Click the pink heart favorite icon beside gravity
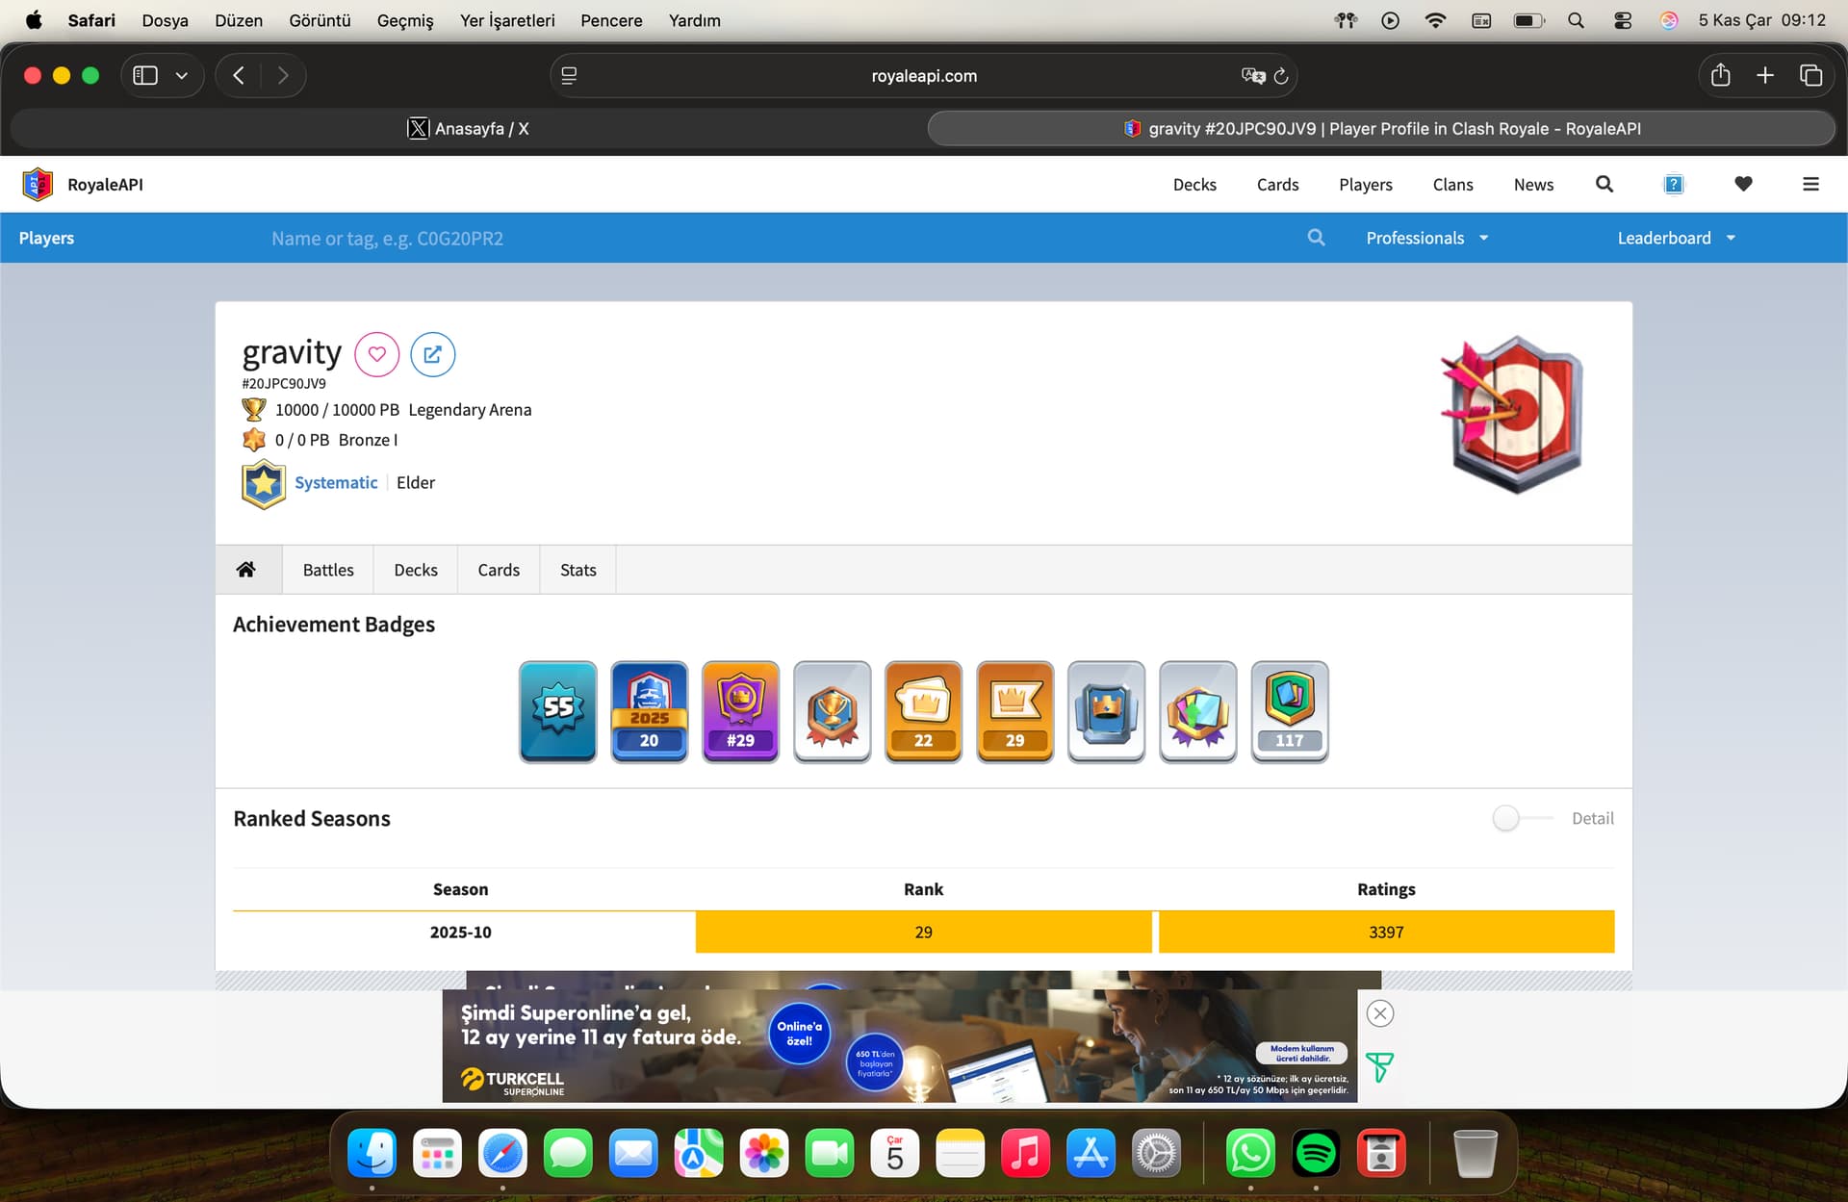 click(x=376, y=354)
